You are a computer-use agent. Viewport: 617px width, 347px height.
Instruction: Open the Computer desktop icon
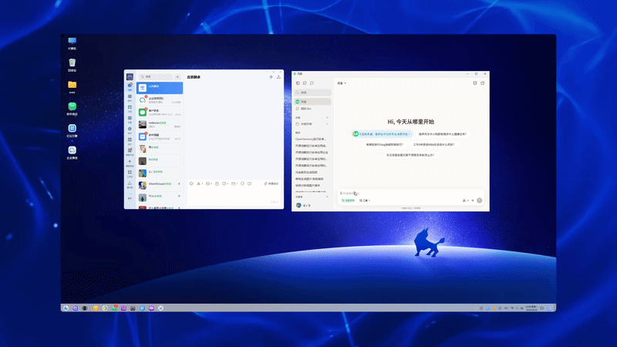(72, 43)
